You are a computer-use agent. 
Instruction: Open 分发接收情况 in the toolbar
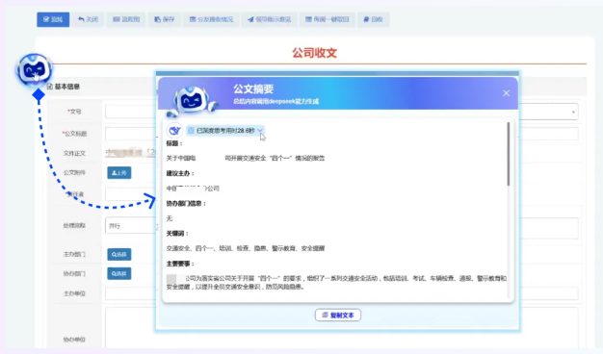[212, 19]
